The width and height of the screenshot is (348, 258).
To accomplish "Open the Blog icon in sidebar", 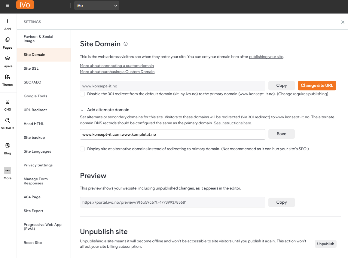I will (x=8, y=146).
